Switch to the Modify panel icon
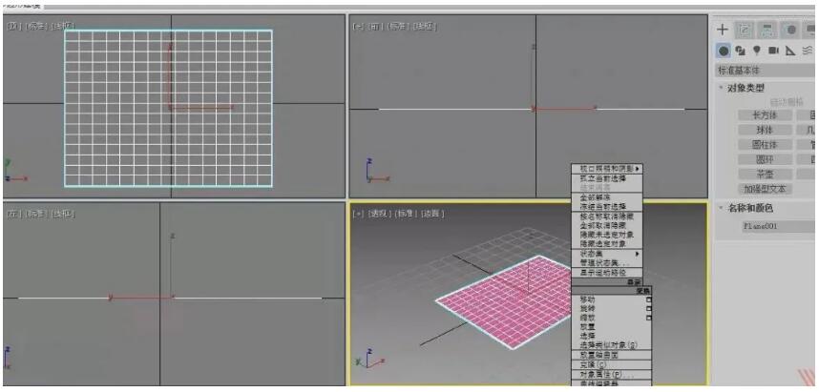This screenshot has width=819, height=392. coord(745,31)
